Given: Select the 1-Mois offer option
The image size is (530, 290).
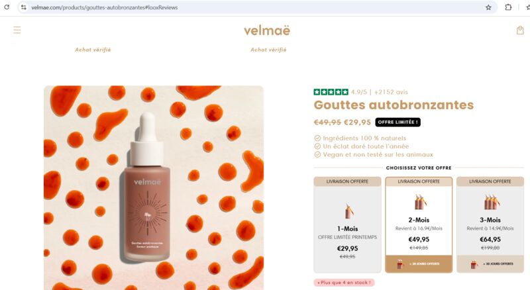Looking at the screenshot, I should pyautogui.click(x=347, y=224).
